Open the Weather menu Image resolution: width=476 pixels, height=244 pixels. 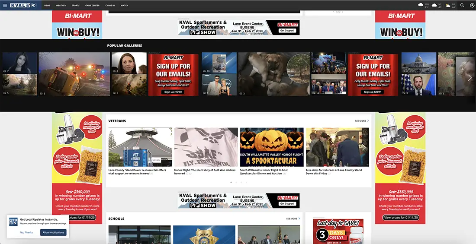pos(61,6)
